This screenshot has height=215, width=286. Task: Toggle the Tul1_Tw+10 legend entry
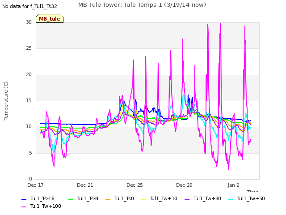(159, 198)
